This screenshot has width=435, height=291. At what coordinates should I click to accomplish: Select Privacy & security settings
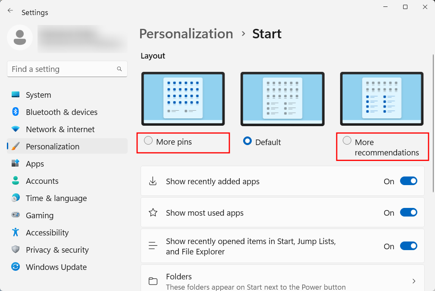pos(57,250)
